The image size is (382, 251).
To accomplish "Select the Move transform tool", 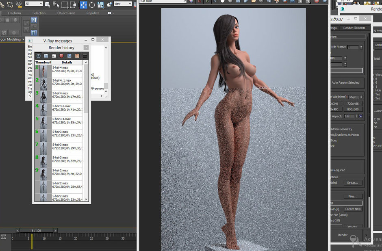I will click(x=83, y=5).
